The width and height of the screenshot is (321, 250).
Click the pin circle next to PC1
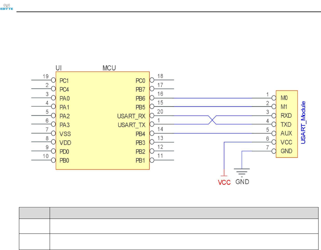53,80
